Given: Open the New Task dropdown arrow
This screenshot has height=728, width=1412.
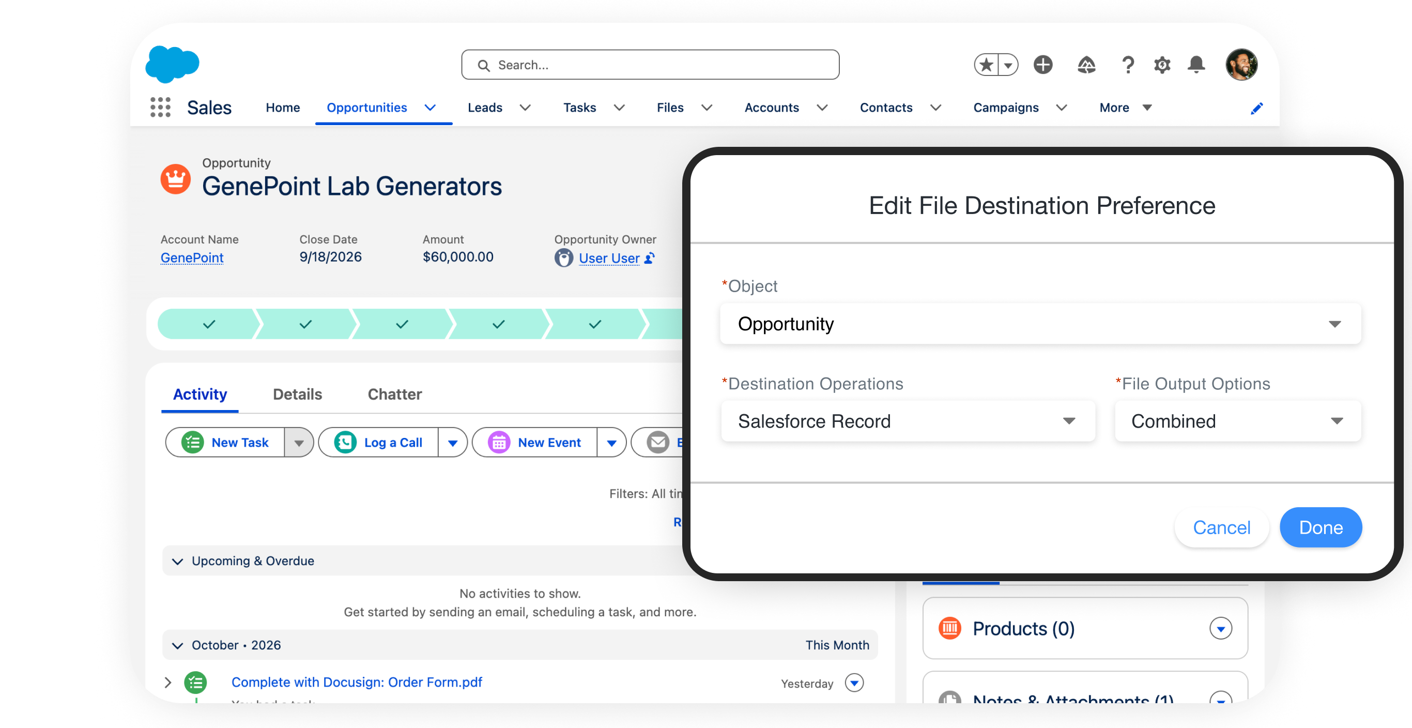Looking at the screenshot, I should [299, 443].
